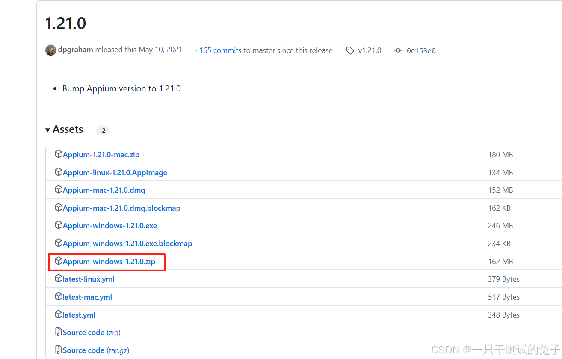562x359 pixels.
Task: Click the 379 Bytes size text
Action: (504, 279)
